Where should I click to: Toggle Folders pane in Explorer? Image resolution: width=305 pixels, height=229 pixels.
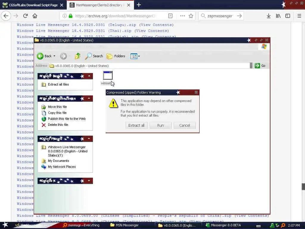(x=116, y=56)
